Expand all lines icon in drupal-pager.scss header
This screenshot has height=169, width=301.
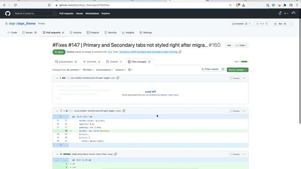coord(61,111)
